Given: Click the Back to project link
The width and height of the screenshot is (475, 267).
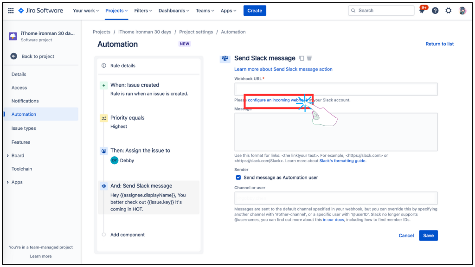Looking at the screenshot, I should click(38, 56).
